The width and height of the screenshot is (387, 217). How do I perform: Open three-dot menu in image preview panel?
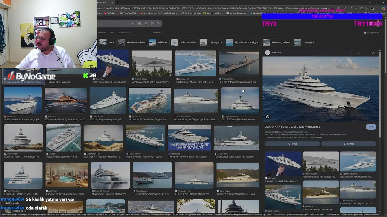click(366, 53)
